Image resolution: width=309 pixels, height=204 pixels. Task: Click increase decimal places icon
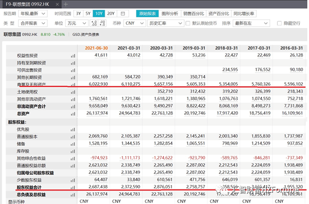coord(94,23)
